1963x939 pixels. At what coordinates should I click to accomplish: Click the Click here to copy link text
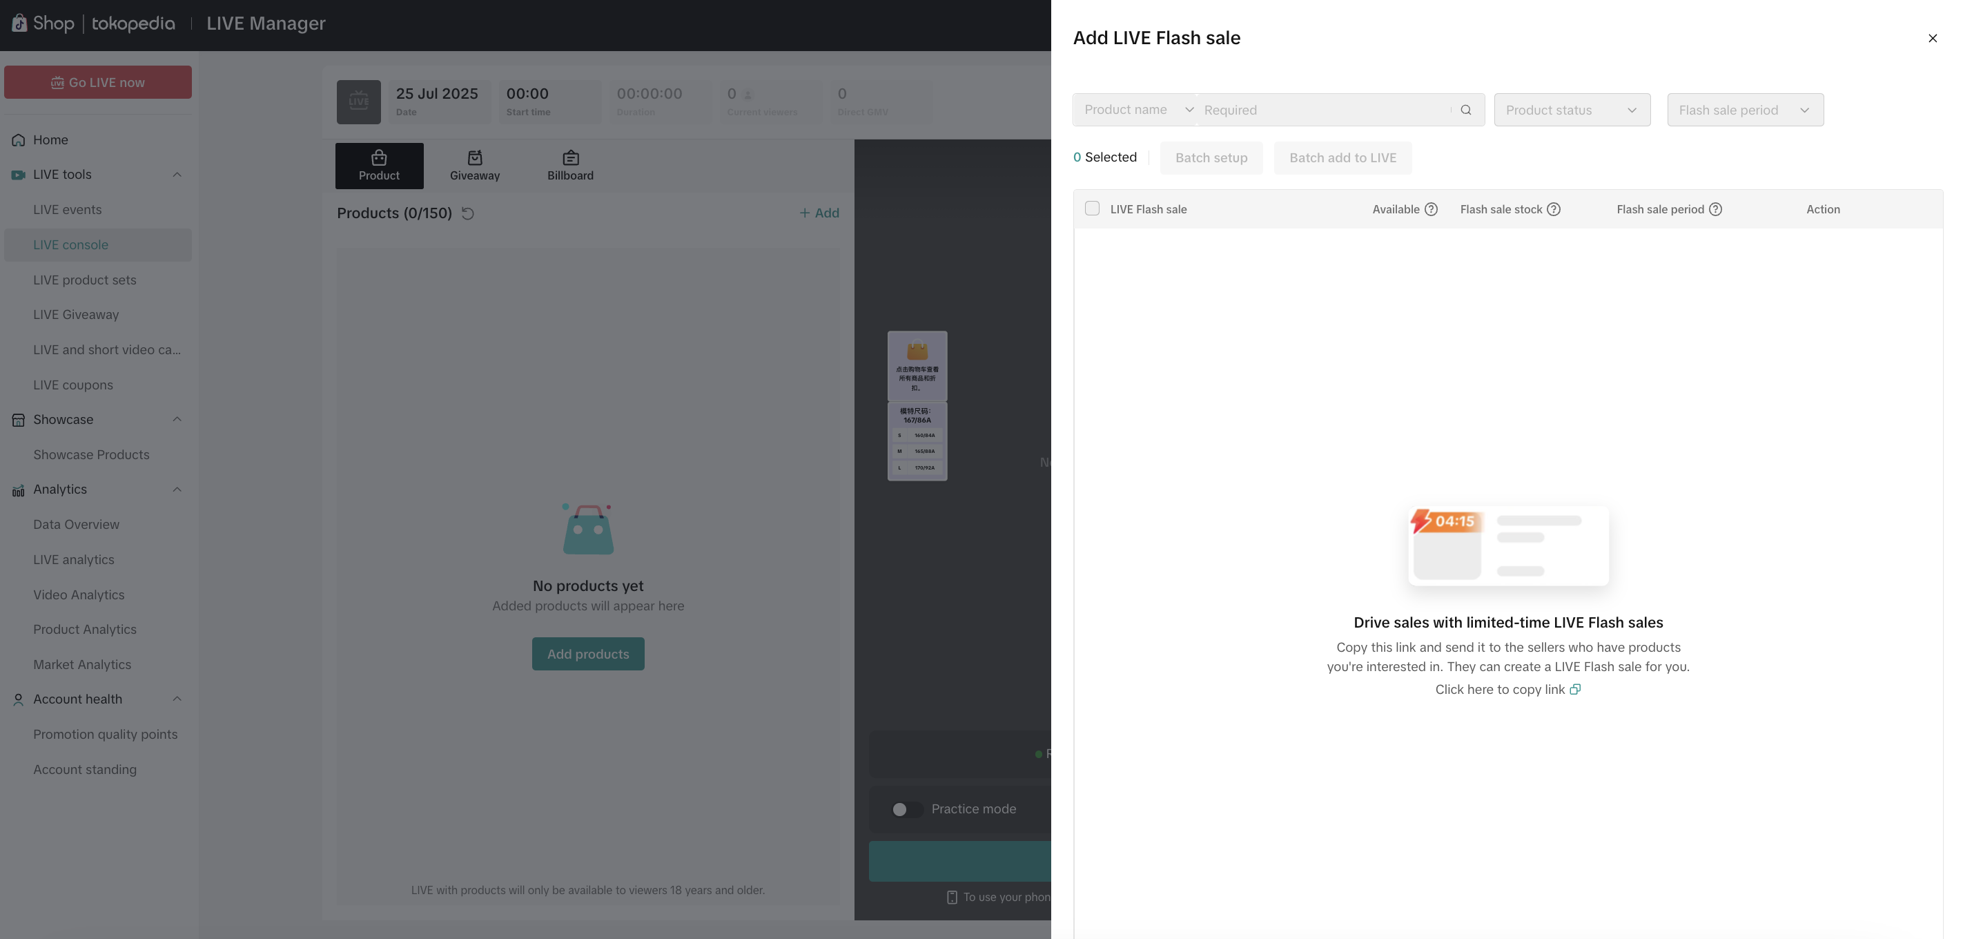(x=1499, y=689)
